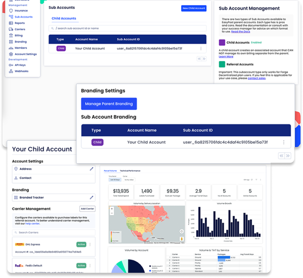This screenshot has width=303, height=278.
Task: Toggle the FedEx Default Active status badge
Action: click(x=81, y=265)
